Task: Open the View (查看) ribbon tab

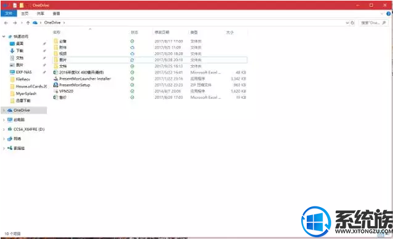Action: 56,14
